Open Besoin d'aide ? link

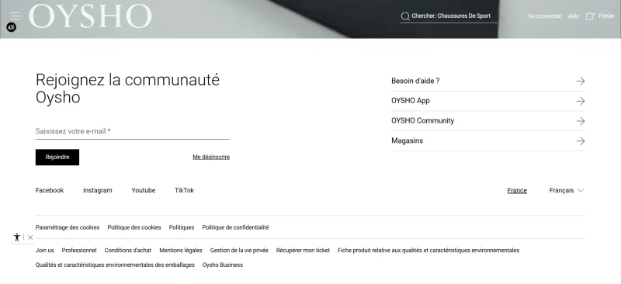click(x=415, y=81)
